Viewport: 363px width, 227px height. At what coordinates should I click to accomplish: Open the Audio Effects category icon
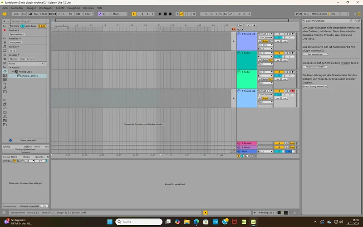point(5,59)
